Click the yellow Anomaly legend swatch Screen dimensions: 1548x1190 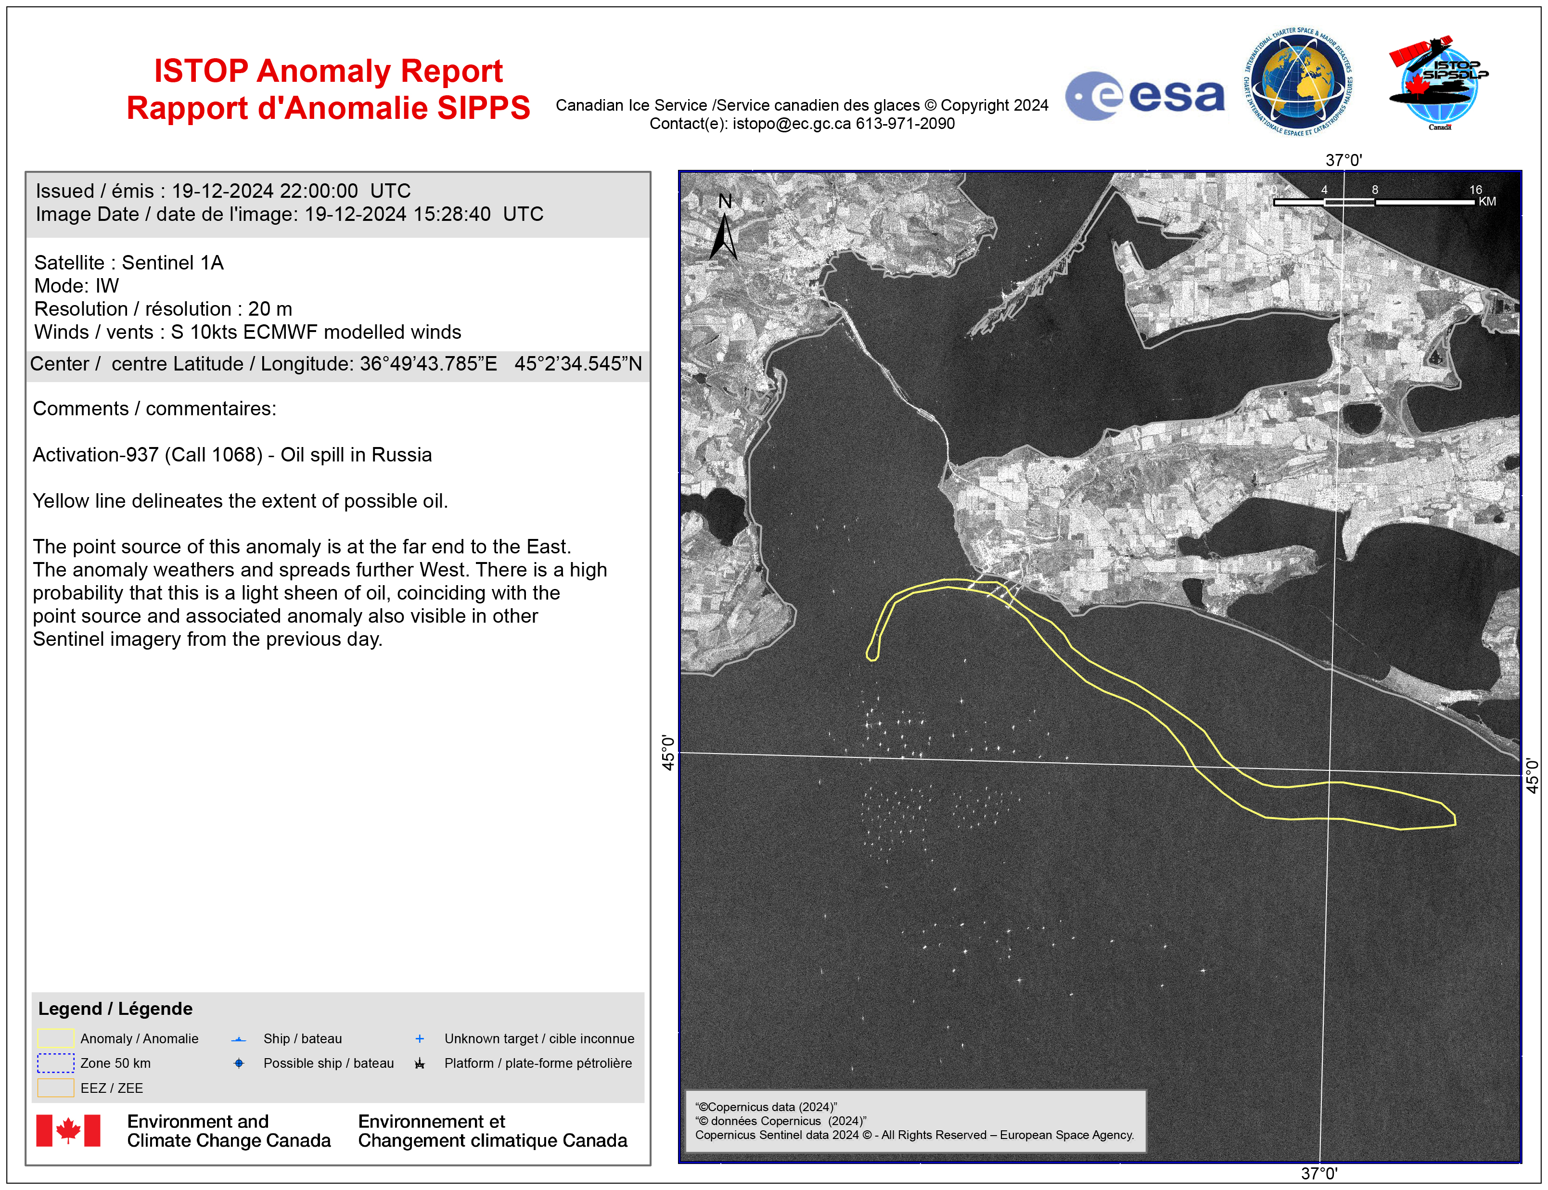55,1038
